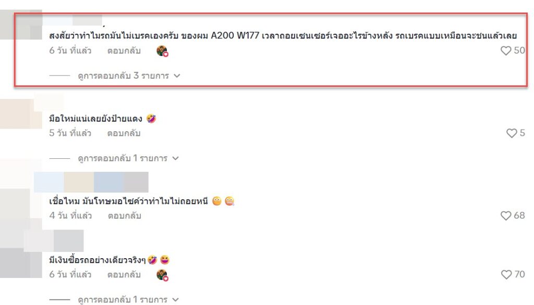Click the สงสัยว่าทำไมรถมันไม่เบรคเอง comment text
The height and width of the screenshot is (305, 534).
pyautogui.click(x=283, y=35)
